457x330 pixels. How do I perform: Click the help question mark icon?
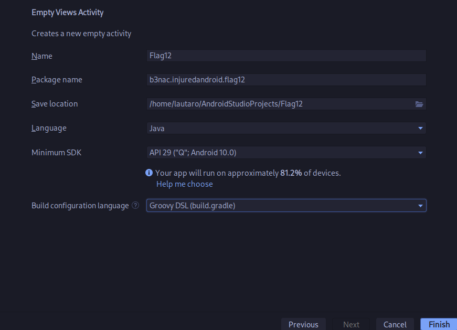tap(135, 205)
